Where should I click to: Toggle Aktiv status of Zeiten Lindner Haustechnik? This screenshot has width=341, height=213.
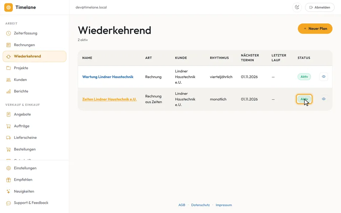tap(304, 99)
